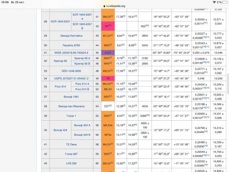Image resolution: width=229 pixels, height=172 pixels.
Task: Tap the battery indicator icon
Action: pyautogui.click(x=225, y=2)
